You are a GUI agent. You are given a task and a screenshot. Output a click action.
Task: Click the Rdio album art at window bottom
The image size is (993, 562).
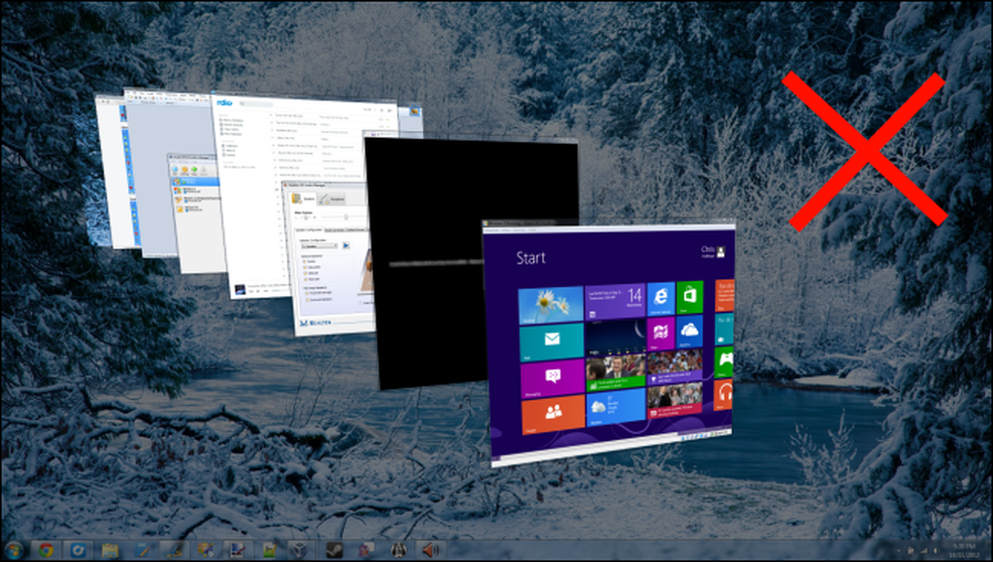(x=239, y=290)
